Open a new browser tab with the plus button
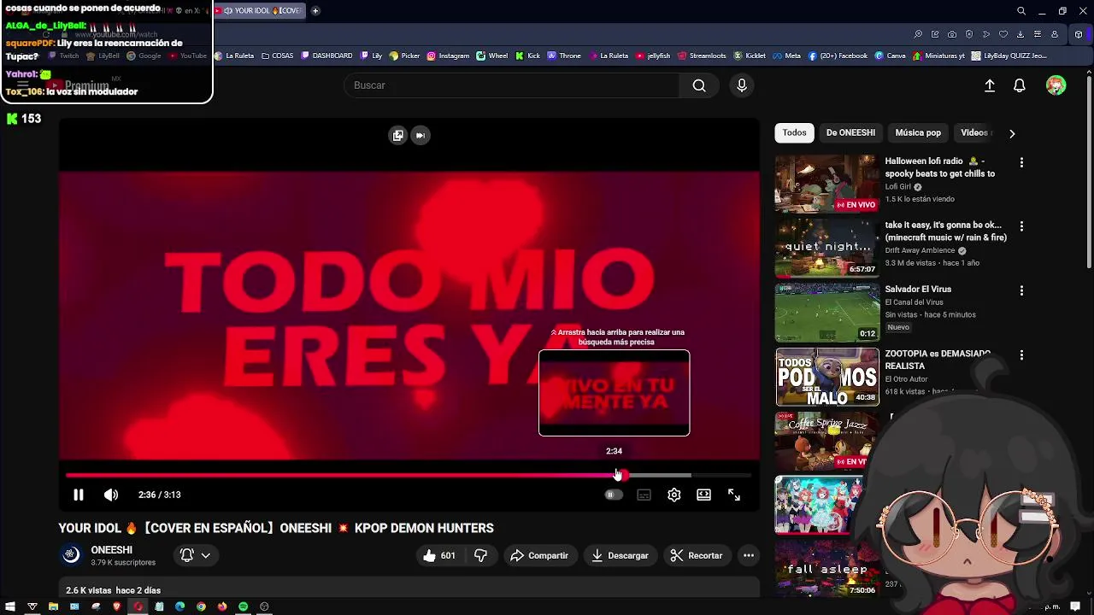The image size is (1094, 615). pos(315,10)
